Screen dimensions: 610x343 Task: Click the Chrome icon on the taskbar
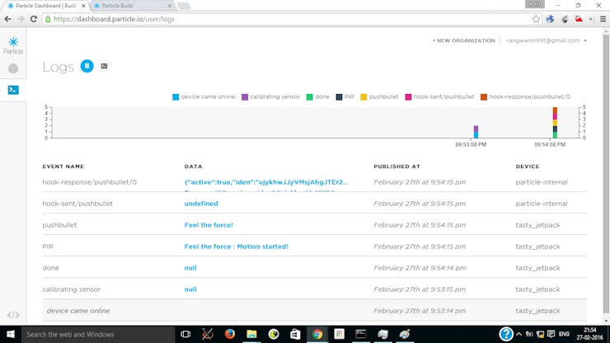point(317,334)
